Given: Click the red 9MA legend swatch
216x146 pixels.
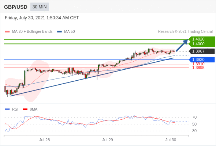Looking at the screenshot, I should point(25,109).
